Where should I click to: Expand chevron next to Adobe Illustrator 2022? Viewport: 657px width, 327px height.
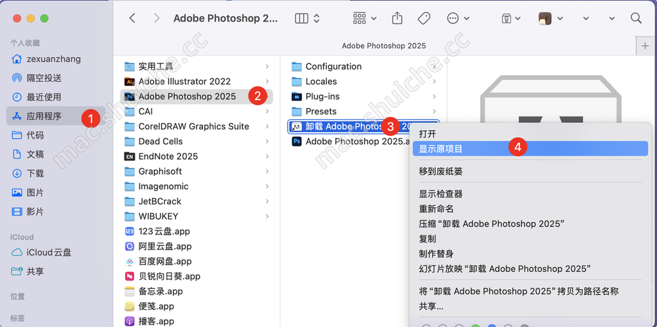coord(267,82)
